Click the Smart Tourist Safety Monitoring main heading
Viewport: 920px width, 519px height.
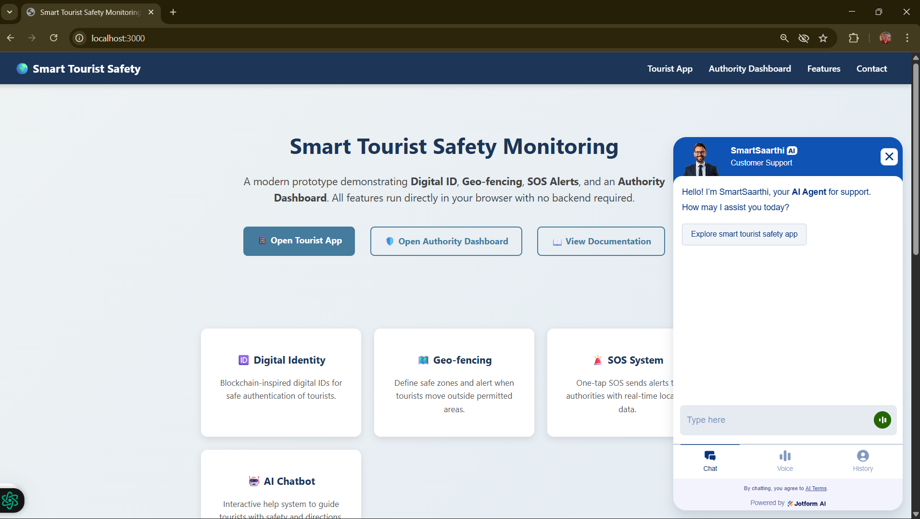[454, 147]
